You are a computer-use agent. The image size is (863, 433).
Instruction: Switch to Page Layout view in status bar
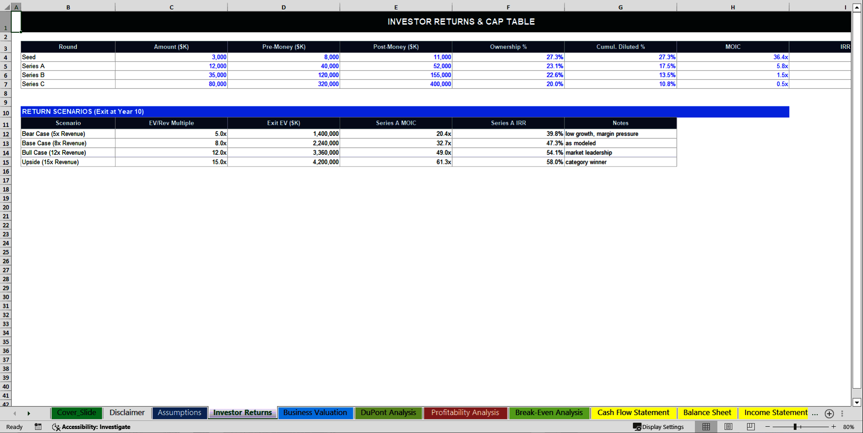click(x=728, y=427)
